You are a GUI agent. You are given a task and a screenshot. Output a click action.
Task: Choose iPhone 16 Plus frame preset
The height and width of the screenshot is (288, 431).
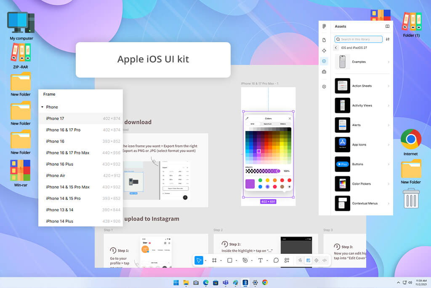pos(80,164)
